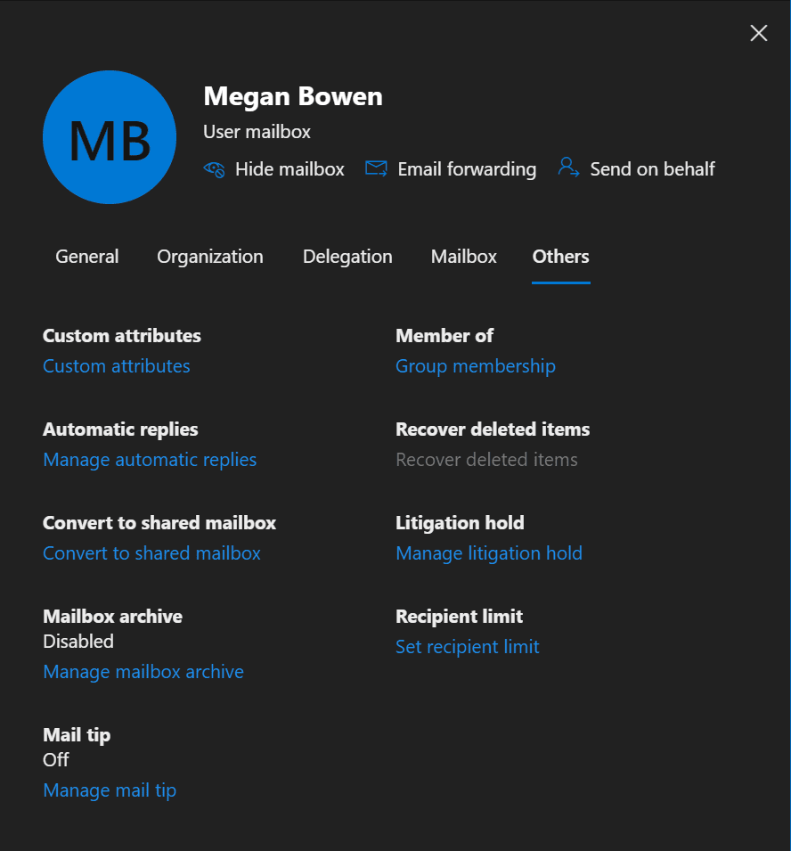791x851 pixels.
Task: Click the User mailbox type label
Action: coord(257,132)
